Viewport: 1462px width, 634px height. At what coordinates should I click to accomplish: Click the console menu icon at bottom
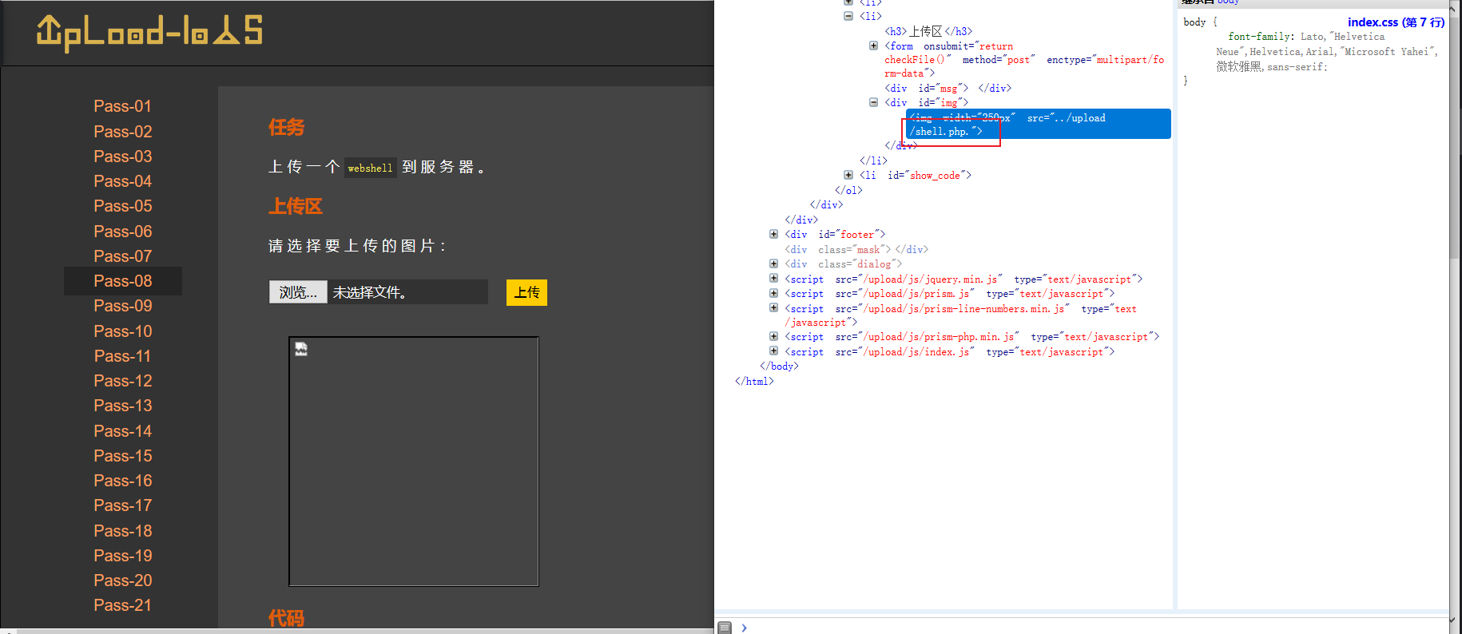pos(725,628)
